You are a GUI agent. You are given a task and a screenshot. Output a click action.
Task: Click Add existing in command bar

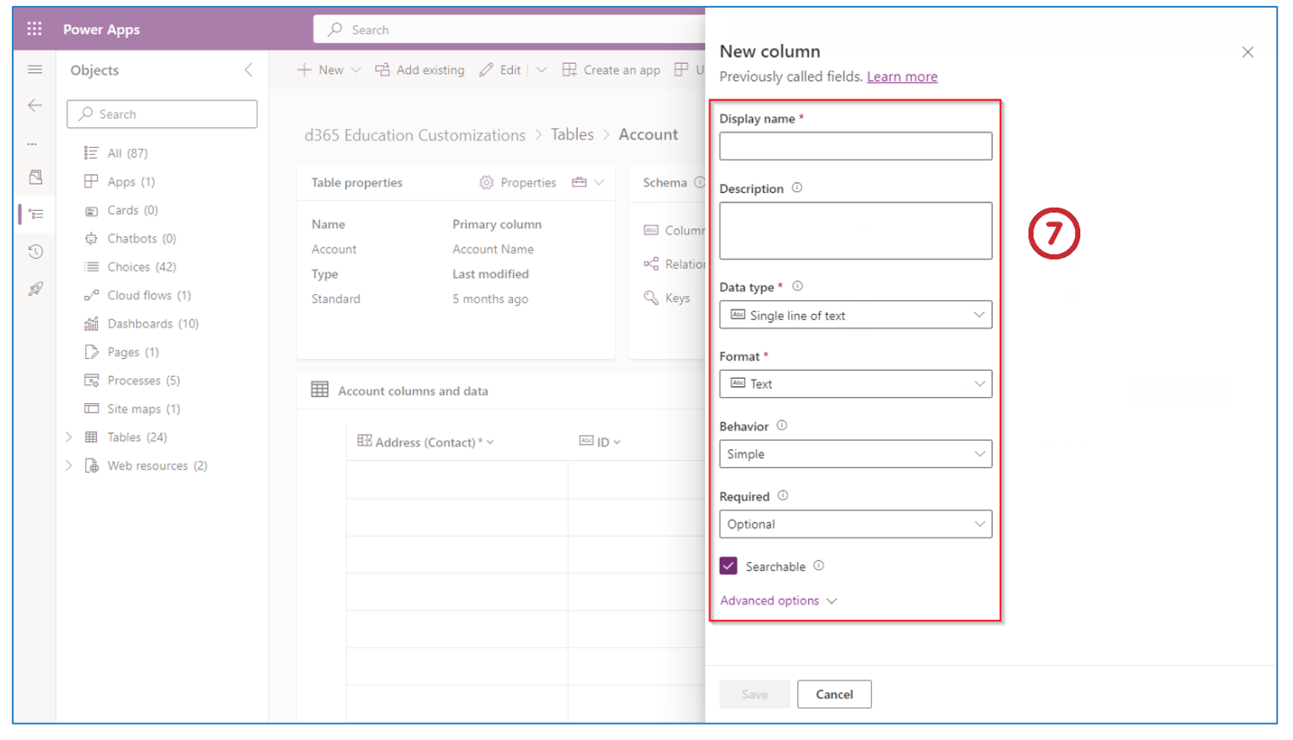pyautogui.click(x=420, y=70)
